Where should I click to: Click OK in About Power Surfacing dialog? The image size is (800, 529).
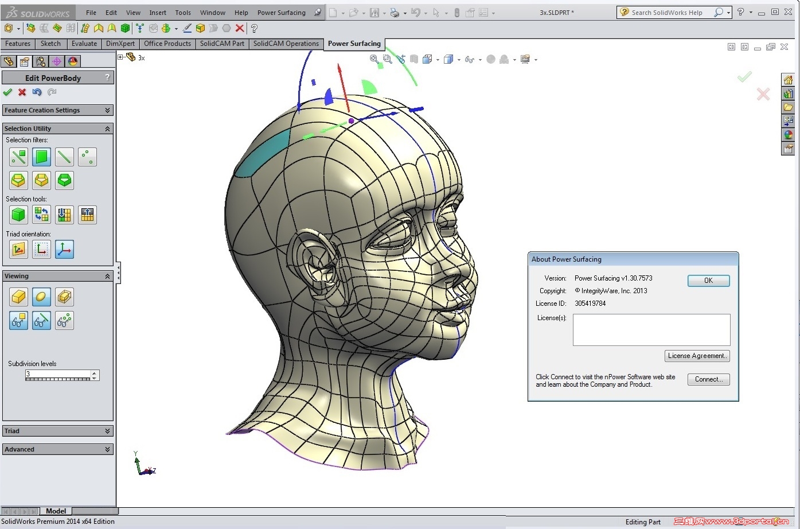[708, 281]
